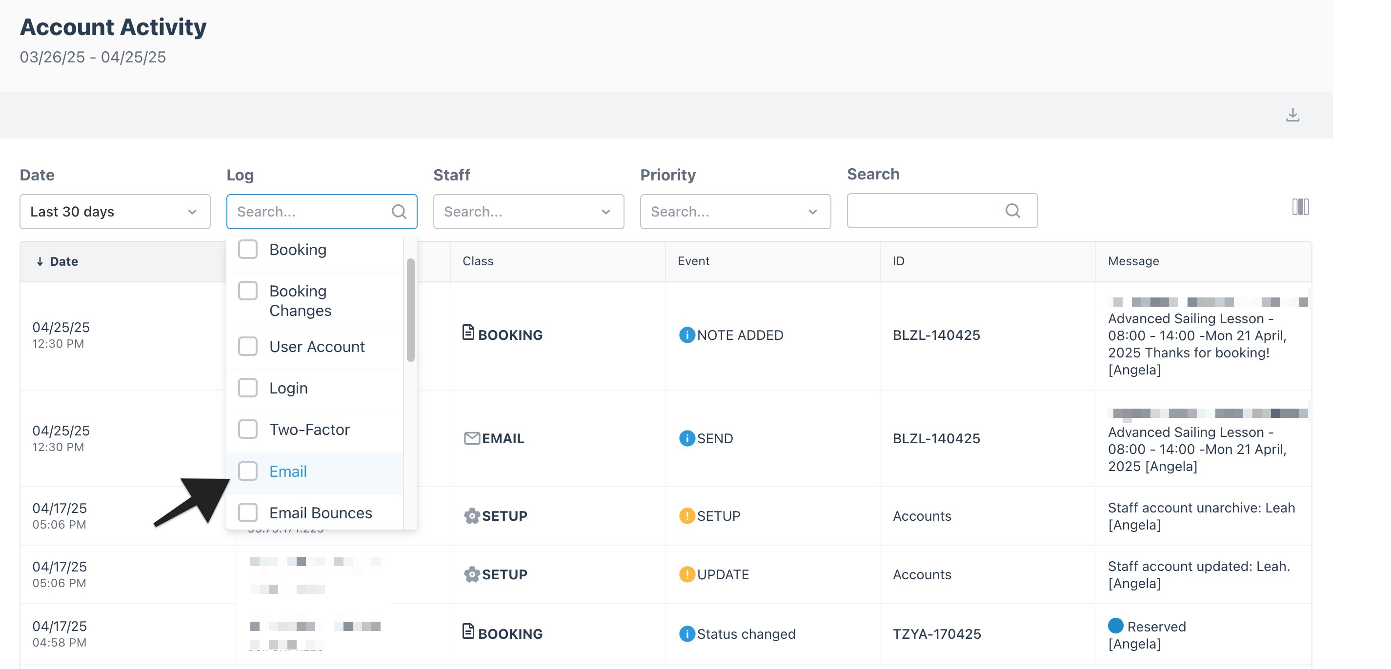Toggle the Two-Factor checkbox
The height and width of the screenshot is (669, 1391).
[248, 429]
